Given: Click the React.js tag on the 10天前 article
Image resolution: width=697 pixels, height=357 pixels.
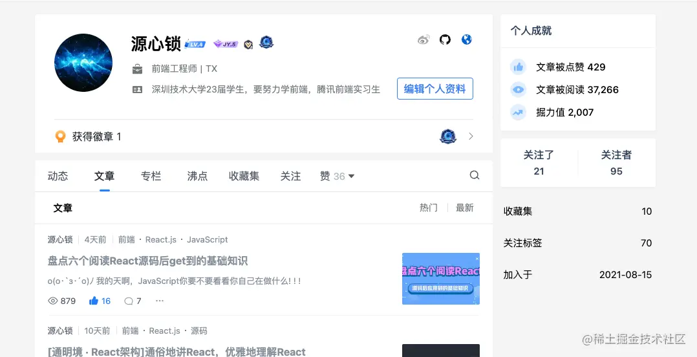Looking at the screenshot, I should [x=164, y=330].
